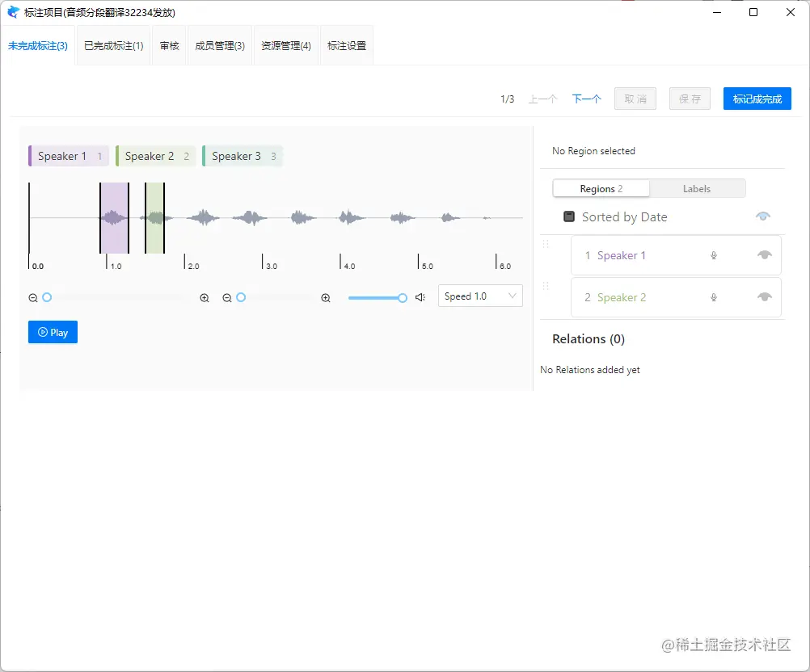Select the Speaker 2 label
The height and width of the screenshot is (672, 810).
pos(155,156)
